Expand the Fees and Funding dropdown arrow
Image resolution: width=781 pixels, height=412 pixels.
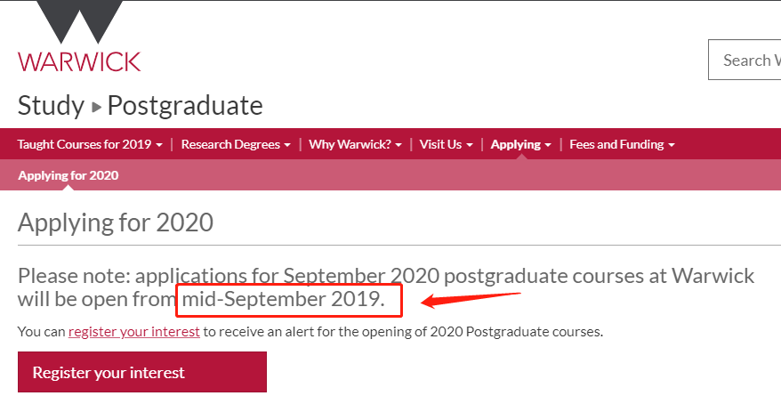click(x=672, y=145)
